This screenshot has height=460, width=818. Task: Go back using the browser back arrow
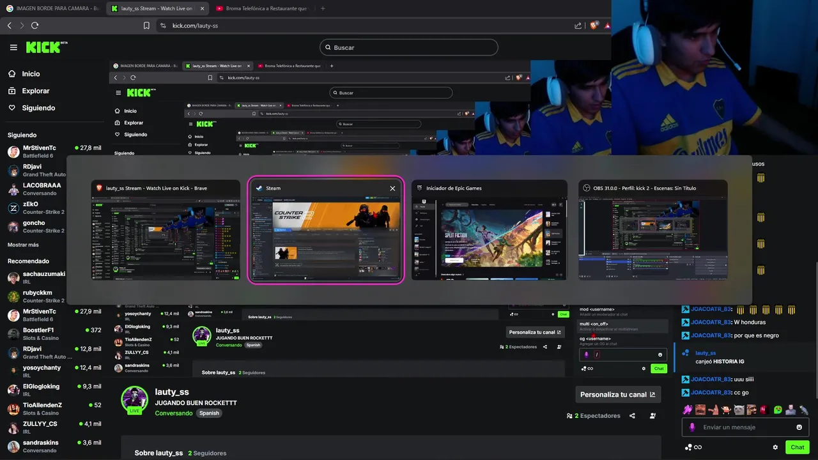(10, 26)
